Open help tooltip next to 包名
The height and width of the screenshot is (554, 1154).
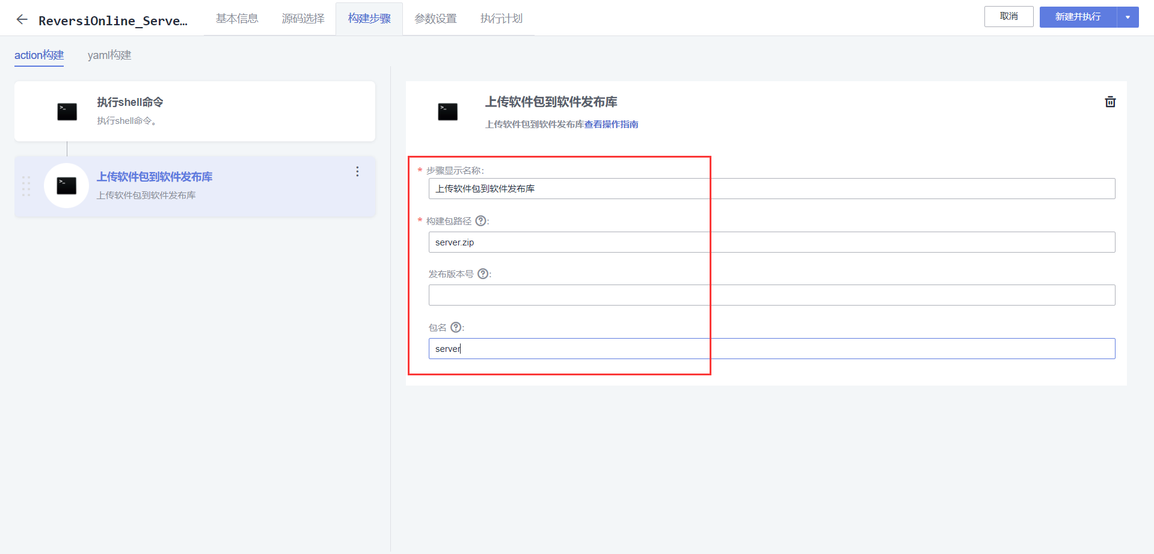[456, 327]
